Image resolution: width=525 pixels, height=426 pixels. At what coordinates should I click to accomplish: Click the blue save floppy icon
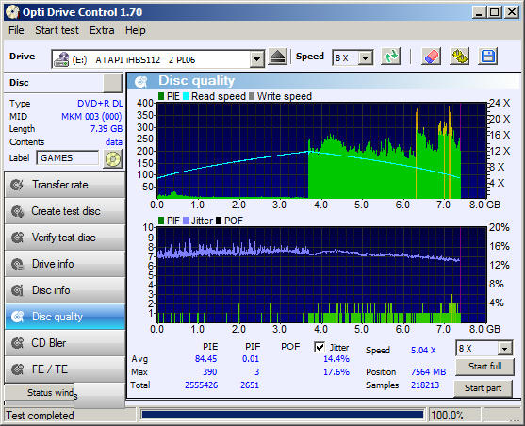pyautogui.click(x=488, y=57)
